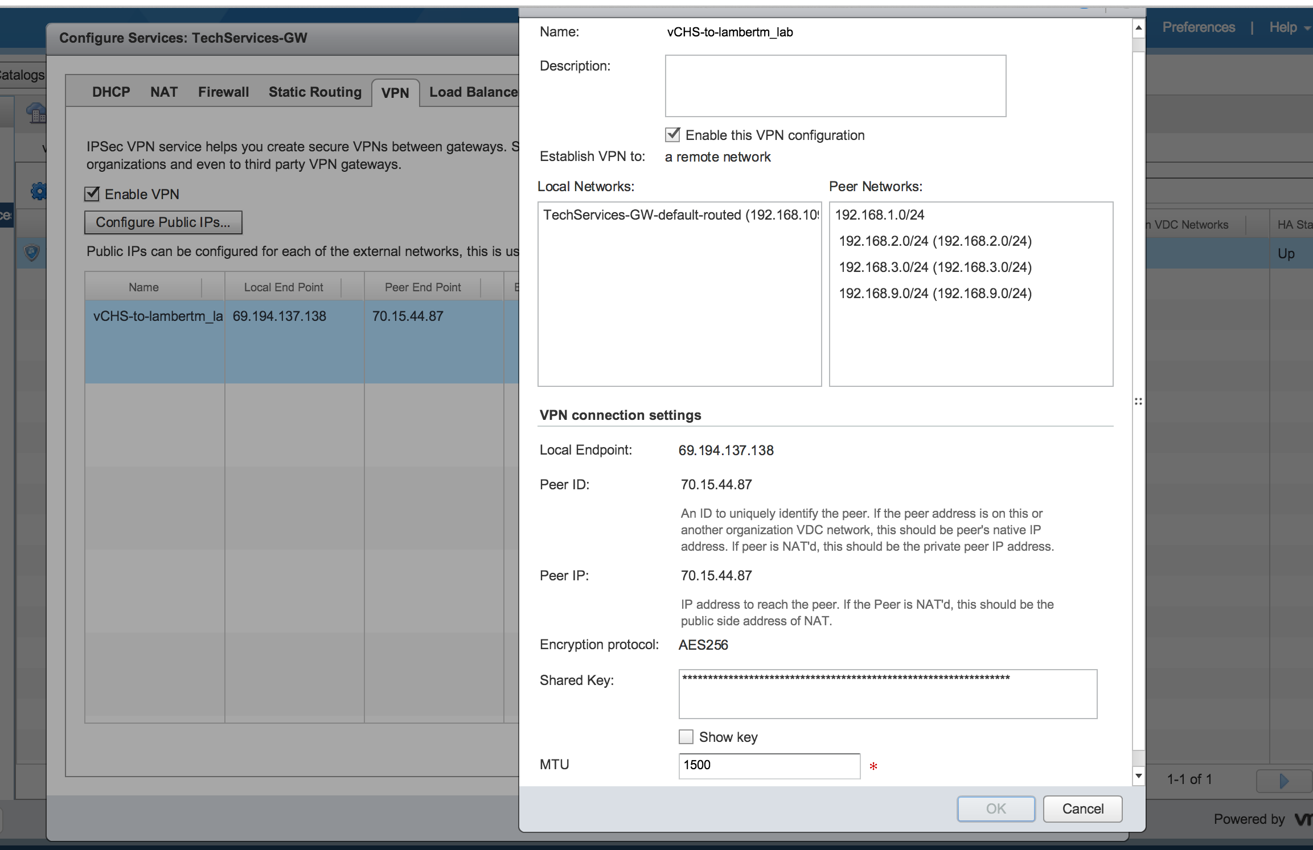Toggle the Enable VPN checkbox
Image resolution: width=1313 pixels, height=850 pixels.
tap(92, 194)
